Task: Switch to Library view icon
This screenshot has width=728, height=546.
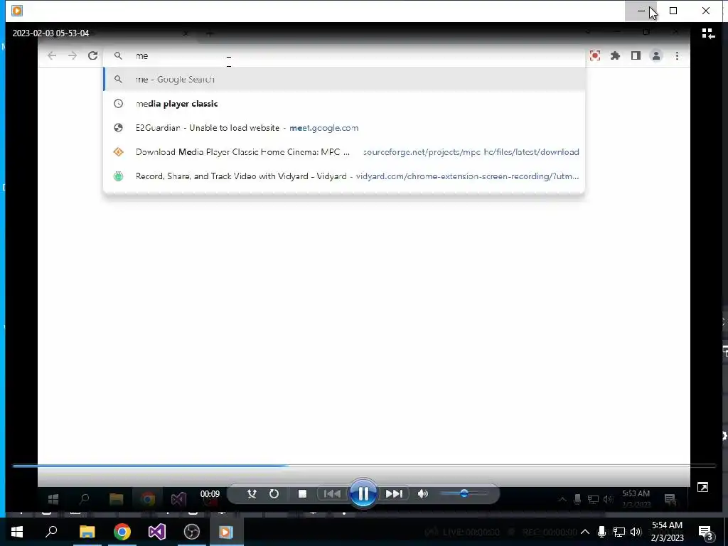Action: [x=708, y=33]
